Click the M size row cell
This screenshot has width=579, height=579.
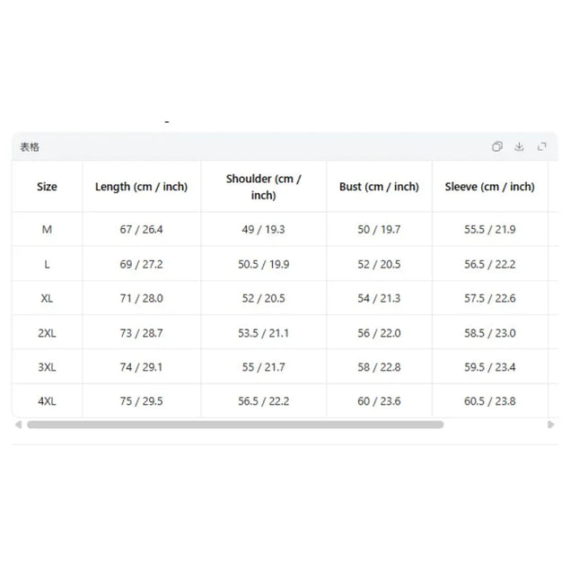point(47,229)
